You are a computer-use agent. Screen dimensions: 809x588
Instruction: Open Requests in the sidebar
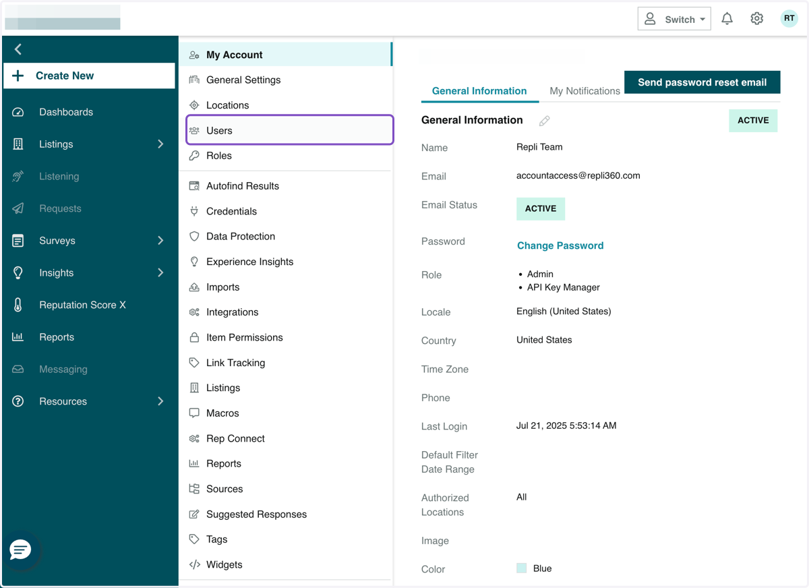click(x=89, y=209)
